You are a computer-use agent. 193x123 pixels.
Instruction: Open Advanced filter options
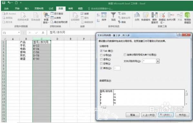point(122,22)
